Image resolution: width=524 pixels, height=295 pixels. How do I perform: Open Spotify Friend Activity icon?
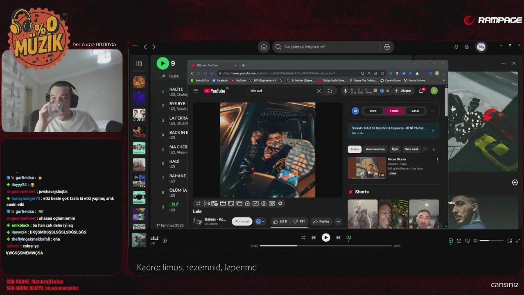pos(467,47)
